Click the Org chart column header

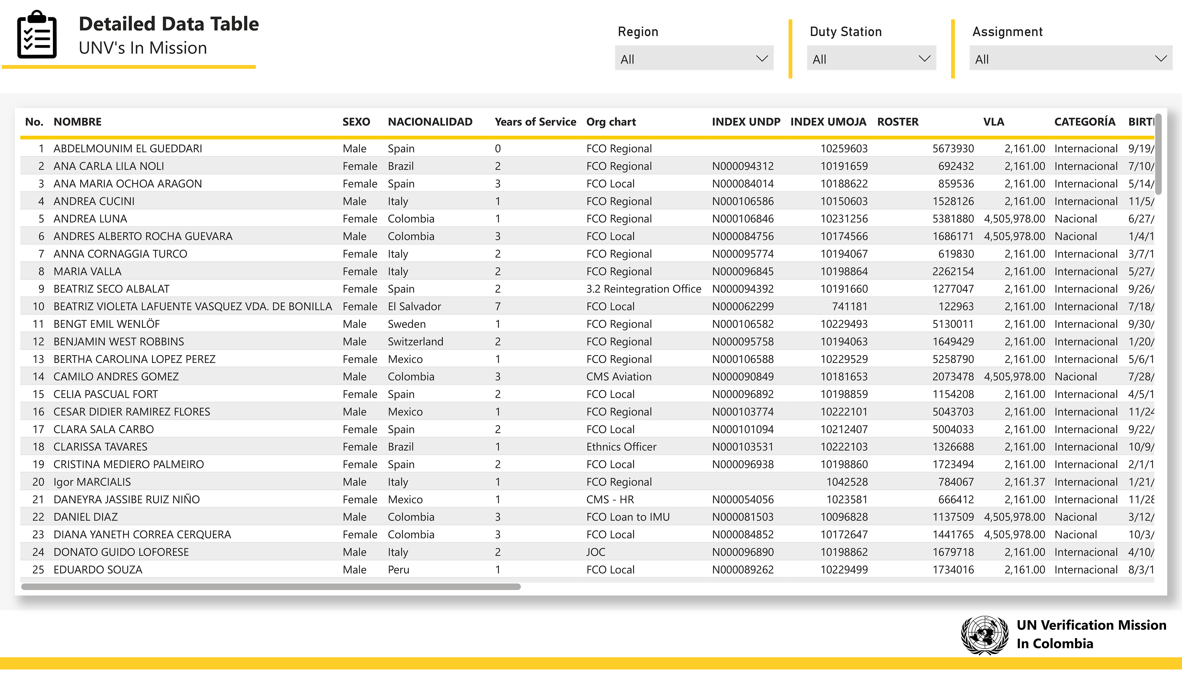click(611, 122)
